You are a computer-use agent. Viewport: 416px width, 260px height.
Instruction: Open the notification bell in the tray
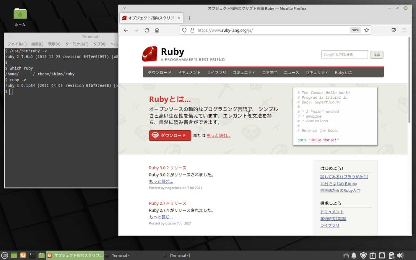pyautogui.click(x=354, y=255)
